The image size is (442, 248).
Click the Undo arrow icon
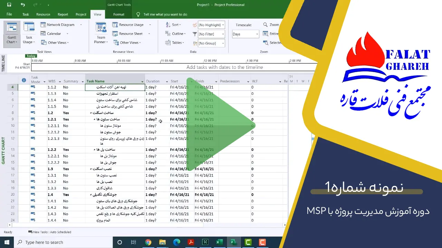point(23,5)
